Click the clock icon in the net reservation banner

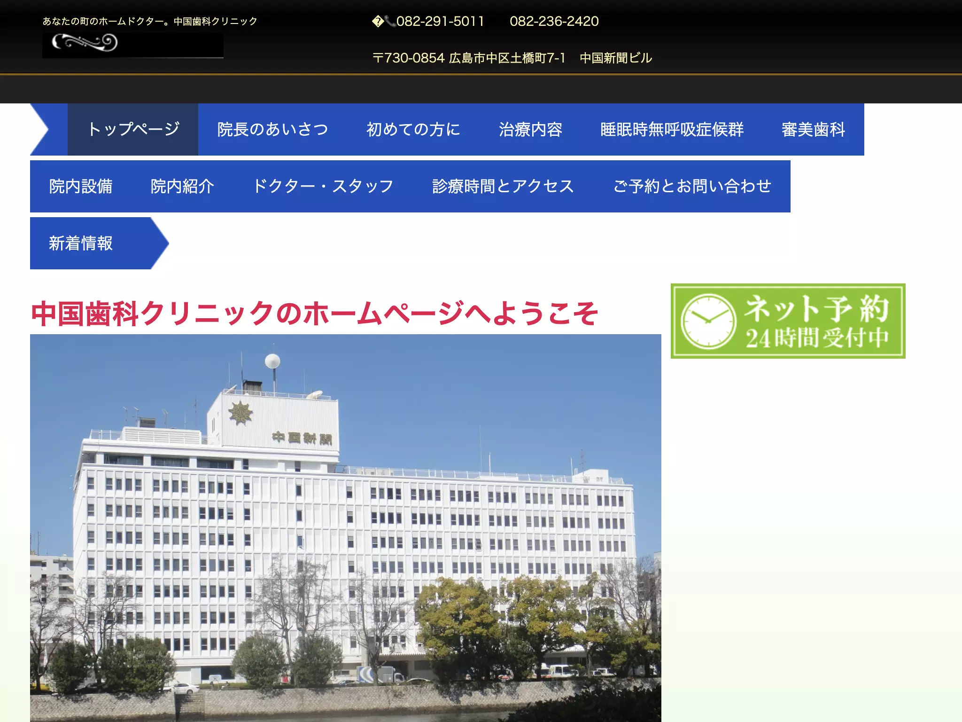[x=708, y=322]
